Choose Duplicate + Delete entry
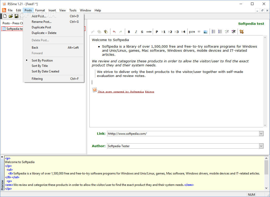Screen dimensions: 270x197 pyautogui.click(x=53, y=33)
